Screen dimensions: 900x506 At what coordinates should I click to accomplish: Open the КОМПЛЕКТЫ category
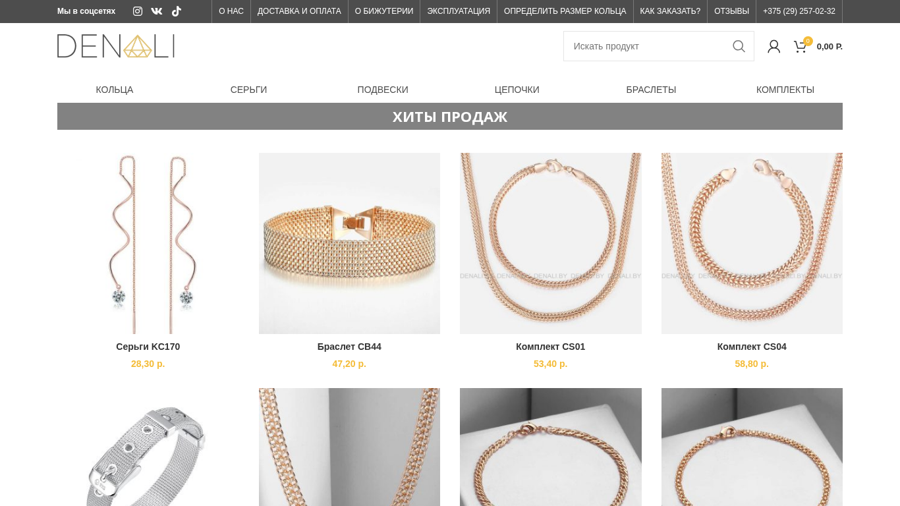(x=785, y=90)
